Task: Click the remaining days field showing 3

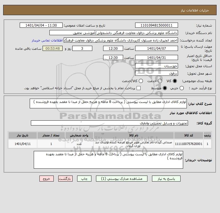Action: pyautogui.click(x=82, y=48)
